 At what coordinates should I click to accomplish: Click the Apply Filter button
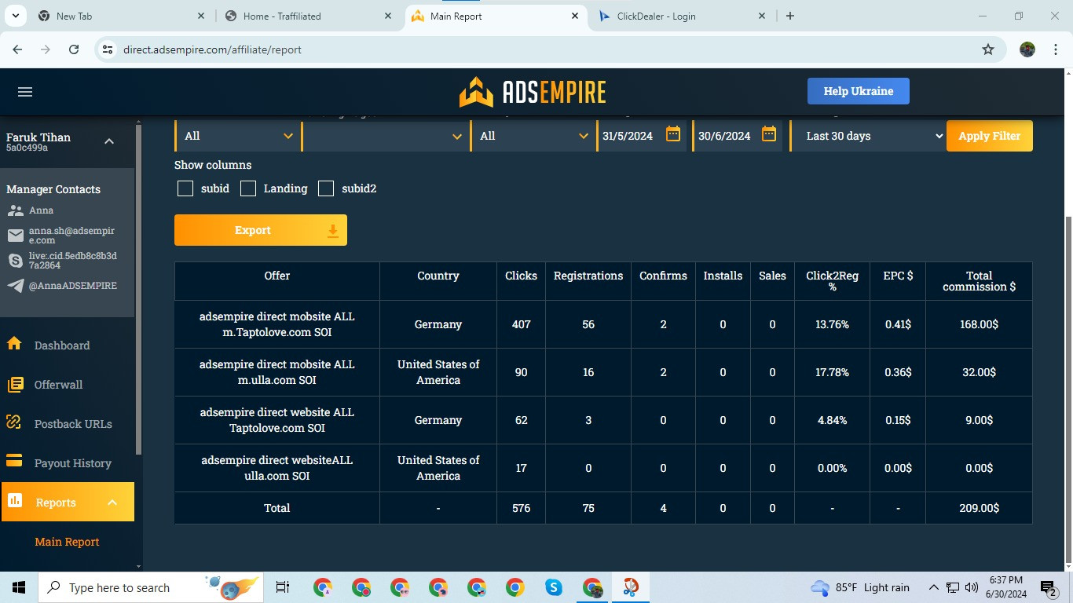click(x=990, y=136)
